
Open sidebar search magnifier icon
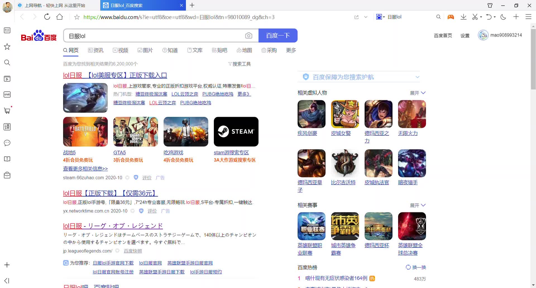(7, 63)
